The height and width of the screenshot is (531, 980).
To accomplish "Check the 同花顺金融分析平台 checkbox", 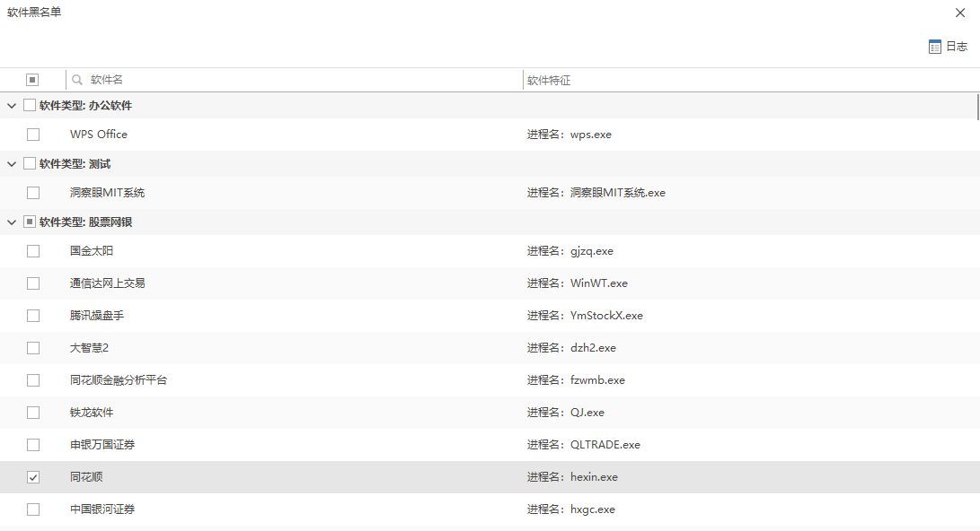I will pyautogui.click(x=33, y=380).
